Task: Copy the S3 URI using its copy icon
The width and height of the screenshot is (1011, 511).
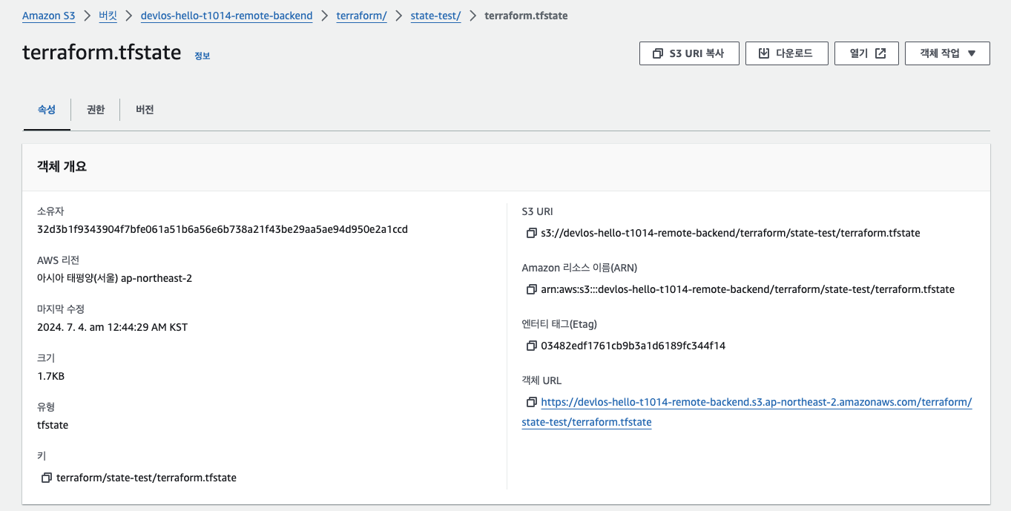Action: pos(531,233)
